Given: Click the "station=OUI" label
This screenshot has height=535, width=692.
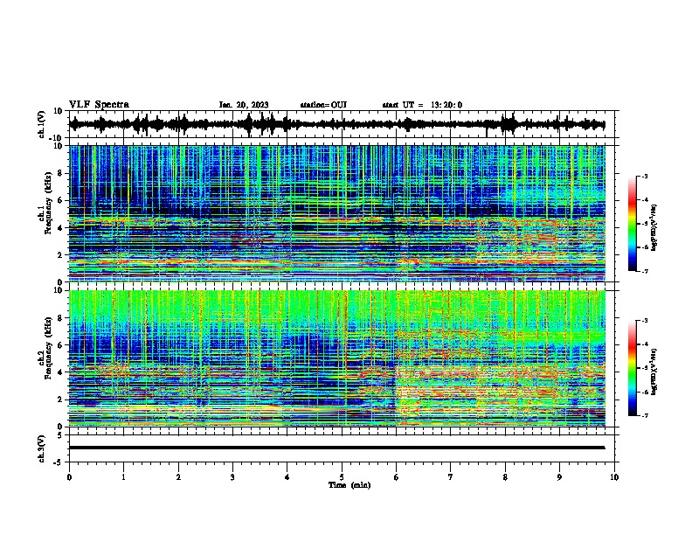Looking at the screenshot, I should (323, 105).
